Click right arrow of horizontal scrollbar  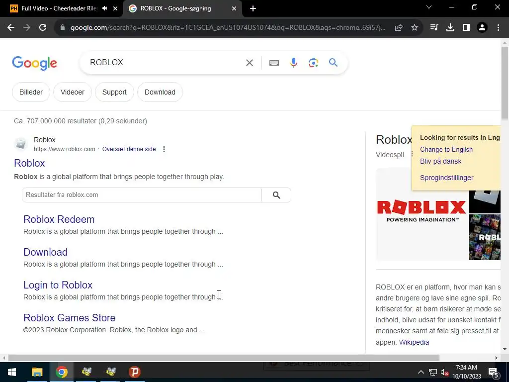tap(496, 358)
